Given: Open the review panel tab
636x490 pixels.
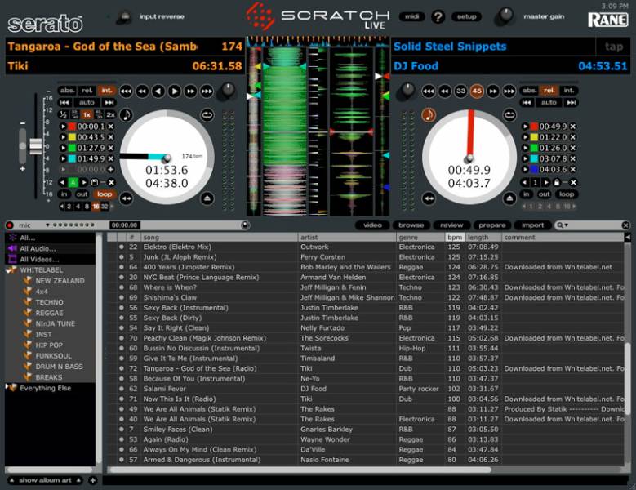Looking at the screenshot, I should tap(451, 225).
